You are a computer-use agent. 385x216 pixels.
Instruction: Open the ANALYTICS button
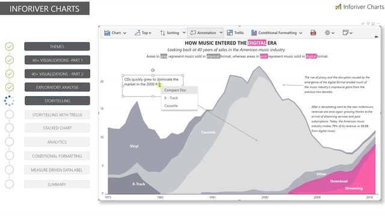click(57, 142)
